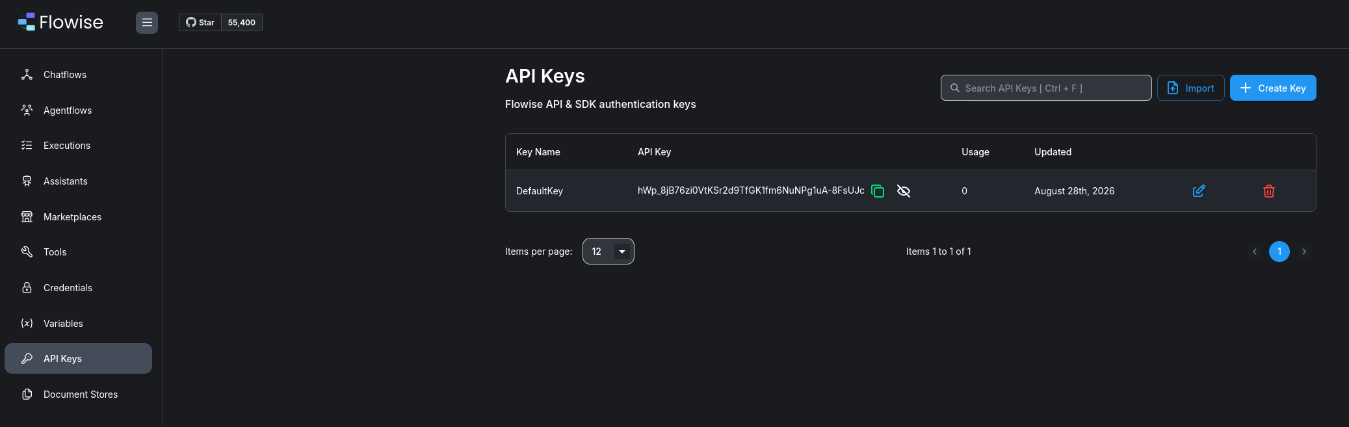Screen dimensions: 1349x427
Task: Select API Keys in sidebar
Action: coord(78,359)
